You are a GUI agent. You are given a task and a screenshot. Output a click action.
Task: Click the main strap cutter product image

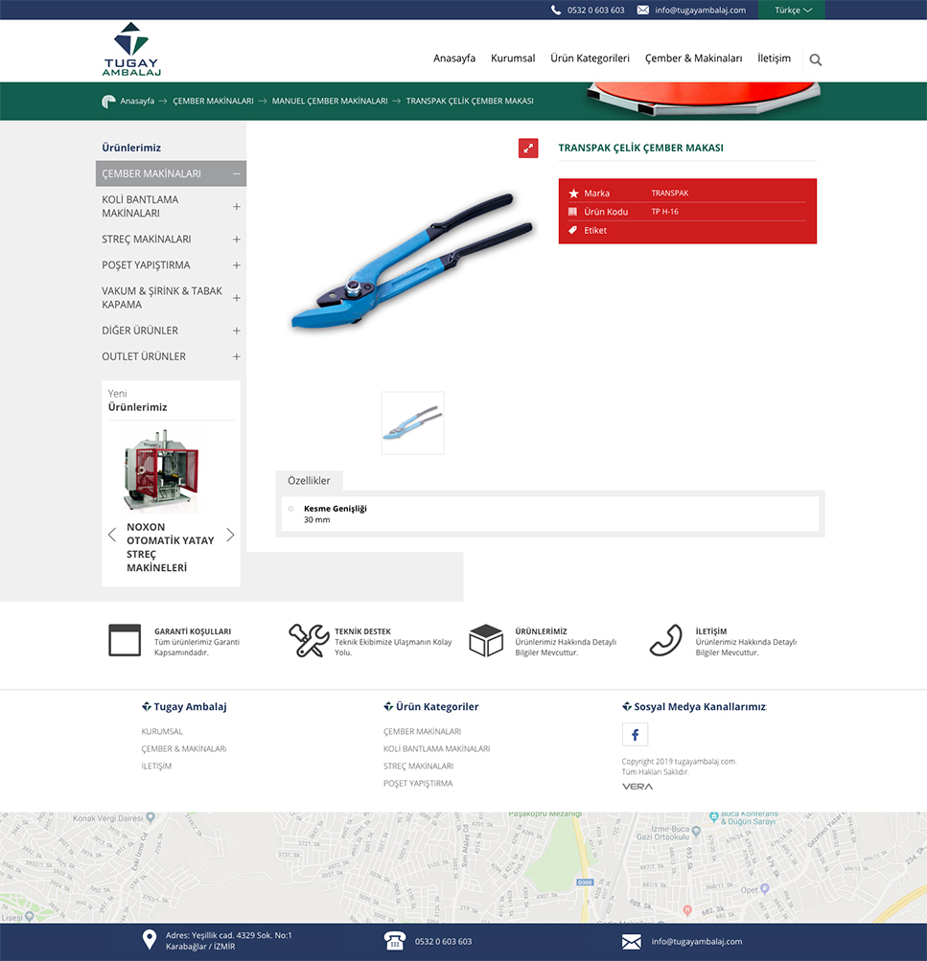(412, 261)
